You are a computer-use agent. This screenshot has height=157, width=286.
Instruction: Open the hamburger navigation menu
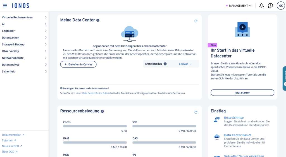pos(5,6)
